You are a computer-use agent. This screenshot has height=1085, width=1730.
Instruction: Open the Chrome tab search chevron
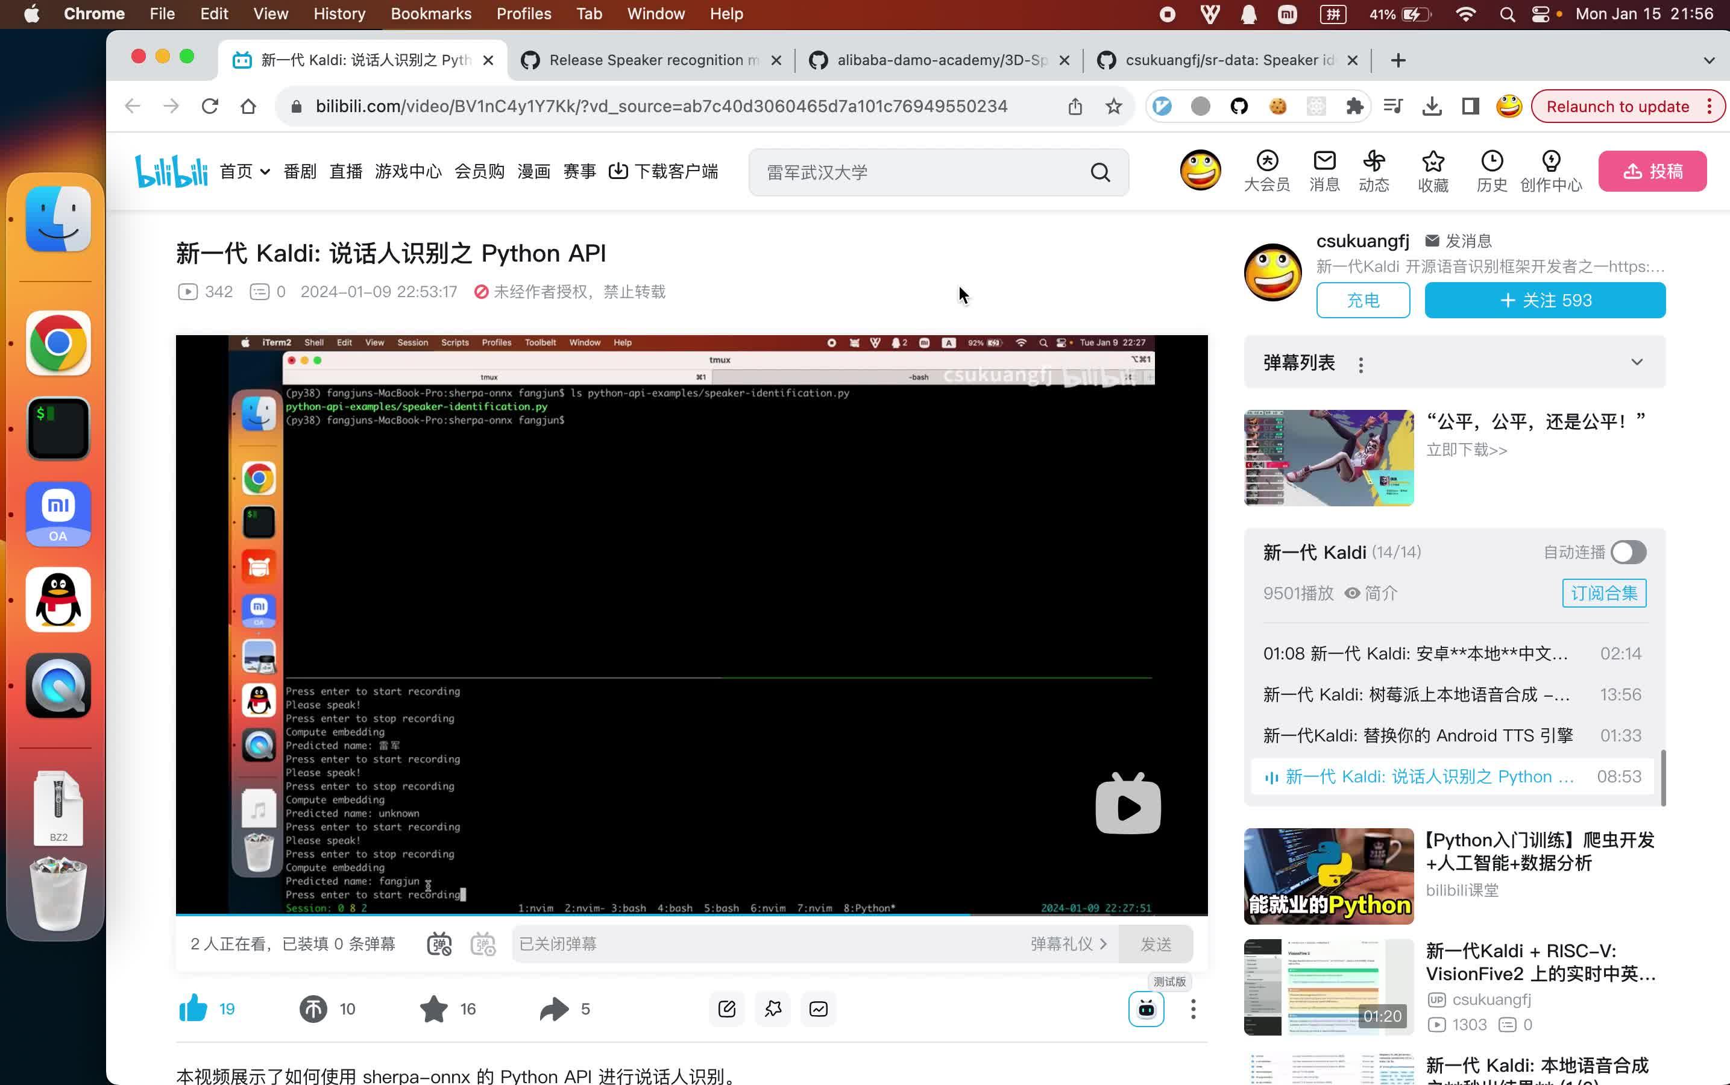[1708, 60]
